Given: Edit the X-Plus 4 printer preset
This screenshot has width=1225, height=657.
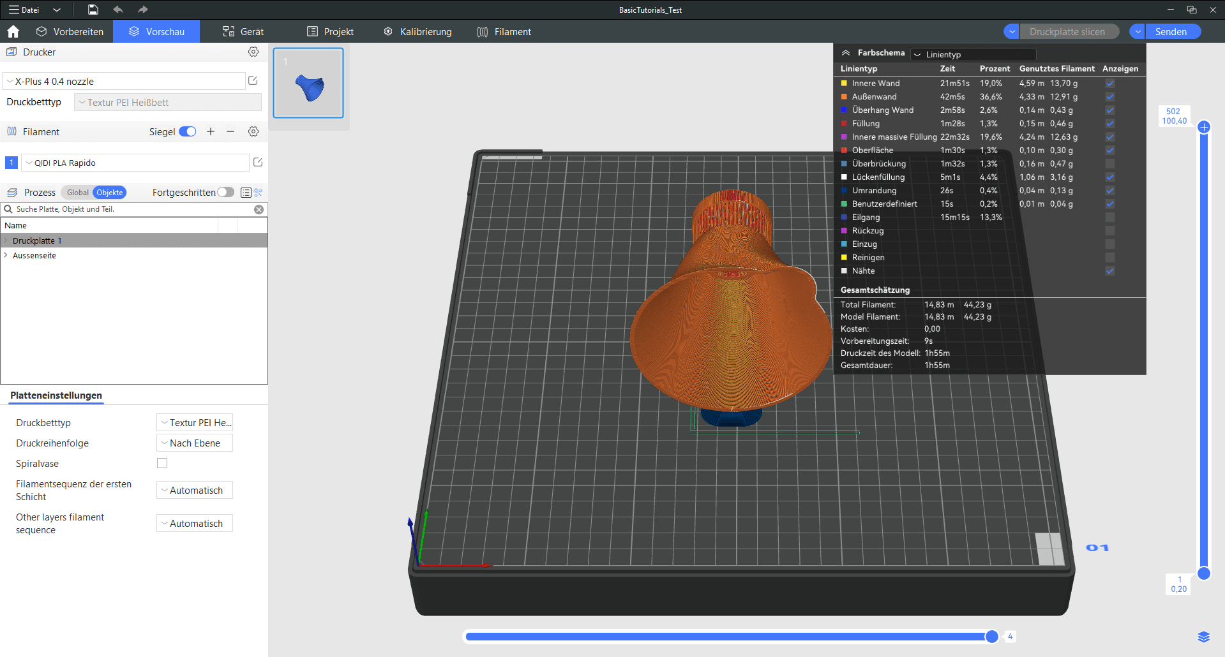Looking at the screenshot, I should 253,80.
